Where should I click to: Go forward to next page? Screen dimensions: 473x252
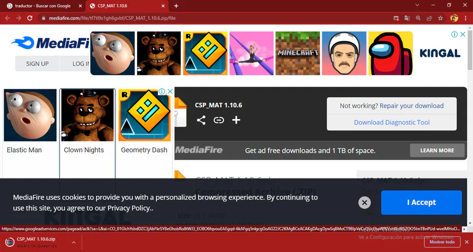[18, 18]
